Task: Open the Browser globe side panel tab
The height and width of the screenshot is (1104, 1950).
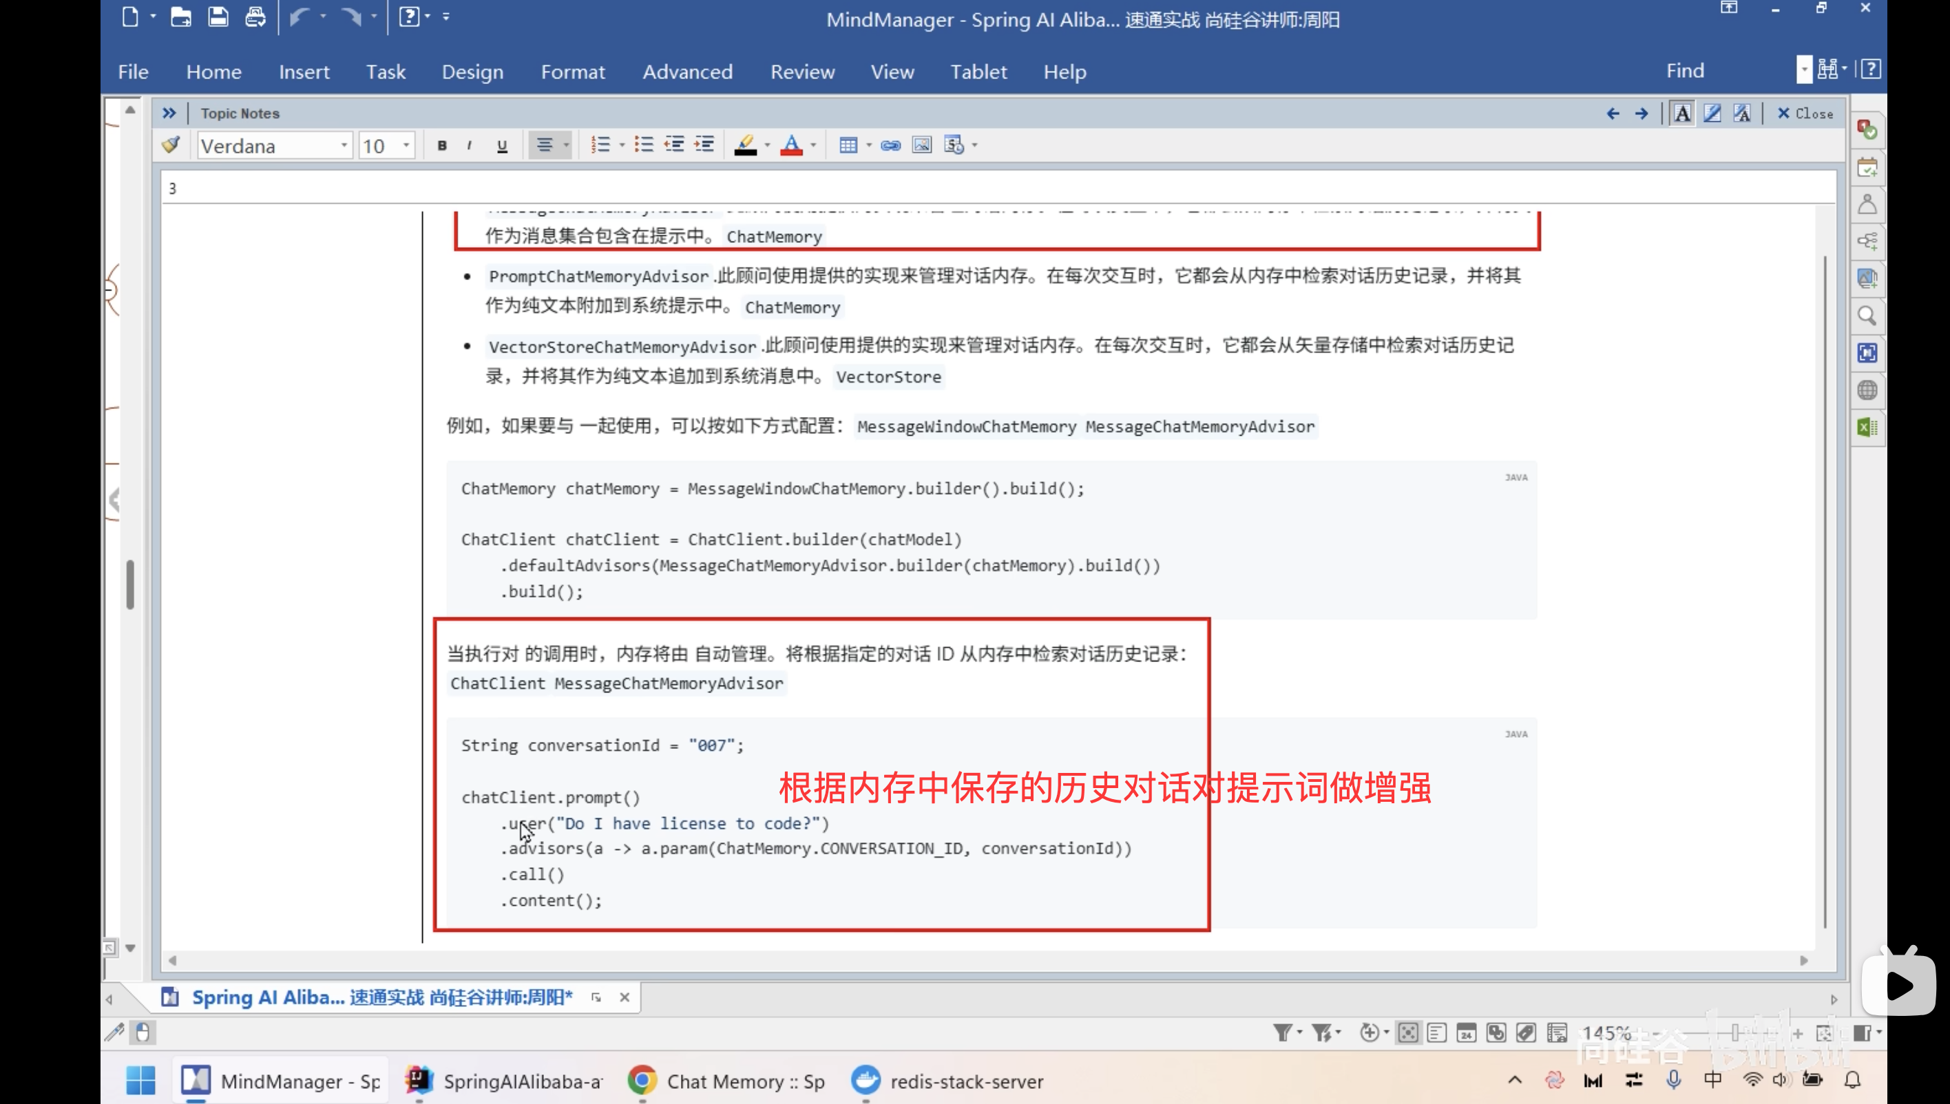Action: click(1867, 390)
